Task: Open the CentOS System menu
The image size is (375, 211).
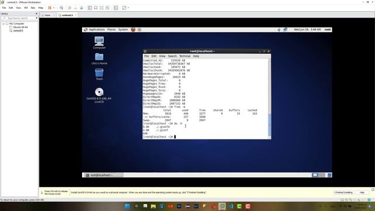Action: tap(123, 30)
